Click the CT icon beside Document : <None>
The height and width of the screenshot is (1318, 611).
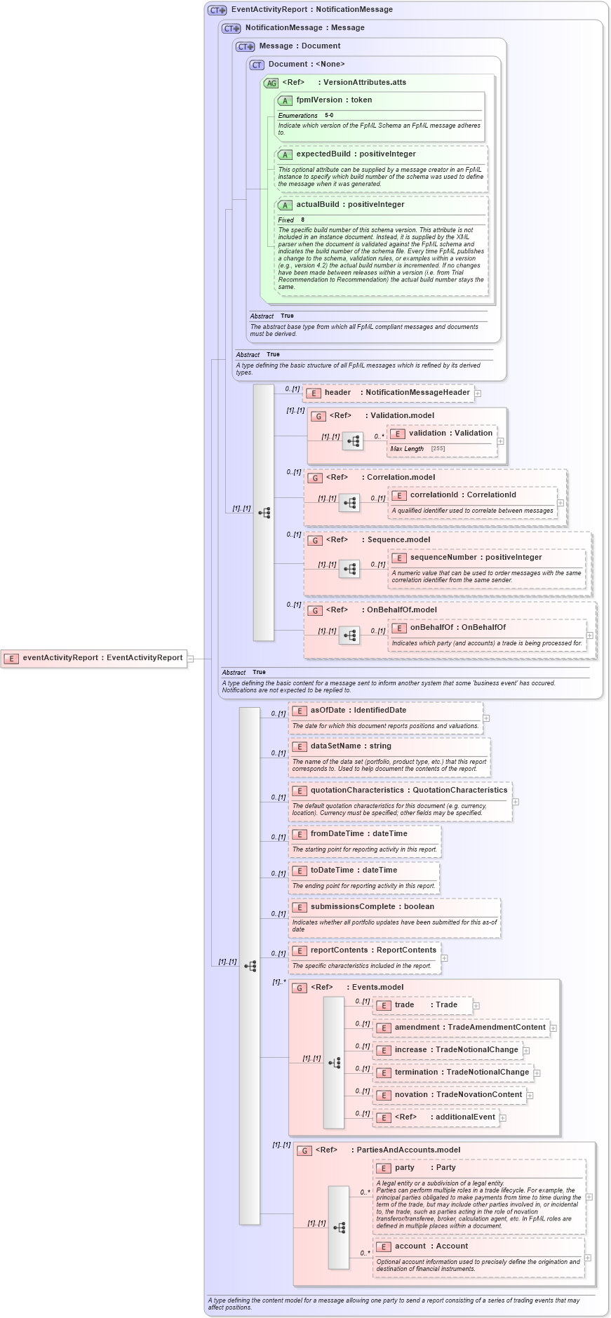tap(257, 65)
